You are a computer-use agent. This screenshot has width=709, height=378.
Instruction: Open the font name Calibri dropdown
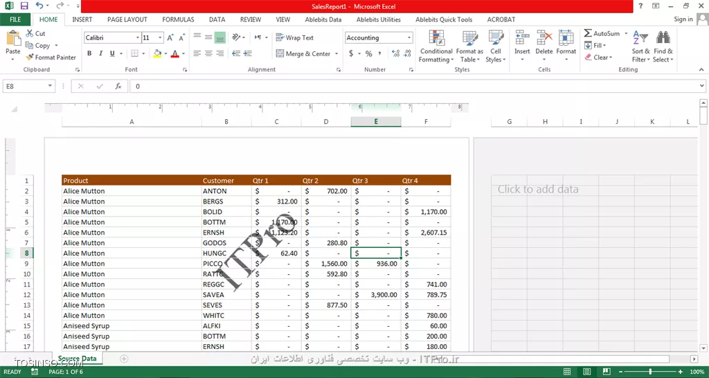tap(138, 38)
